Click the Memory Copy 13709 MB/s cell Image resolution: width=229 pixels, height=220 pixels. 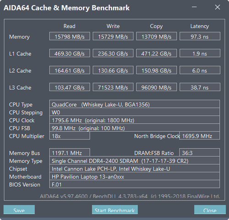tap(157, 36)
